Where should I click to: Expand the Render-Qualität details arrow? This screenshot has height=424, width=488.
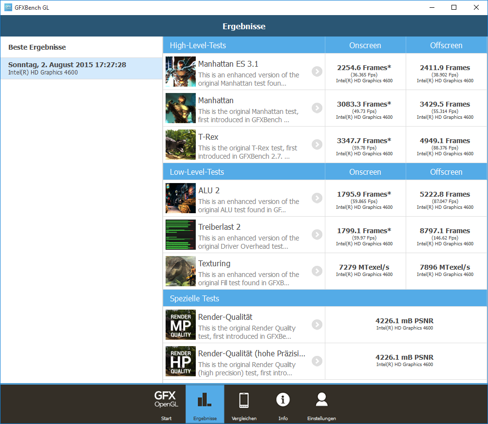pos(317,325)
